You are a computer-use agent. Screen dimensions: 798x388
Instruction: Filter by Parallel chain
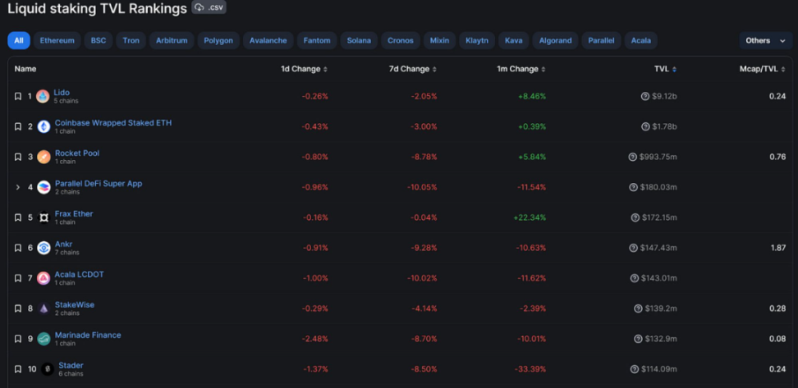601,41
